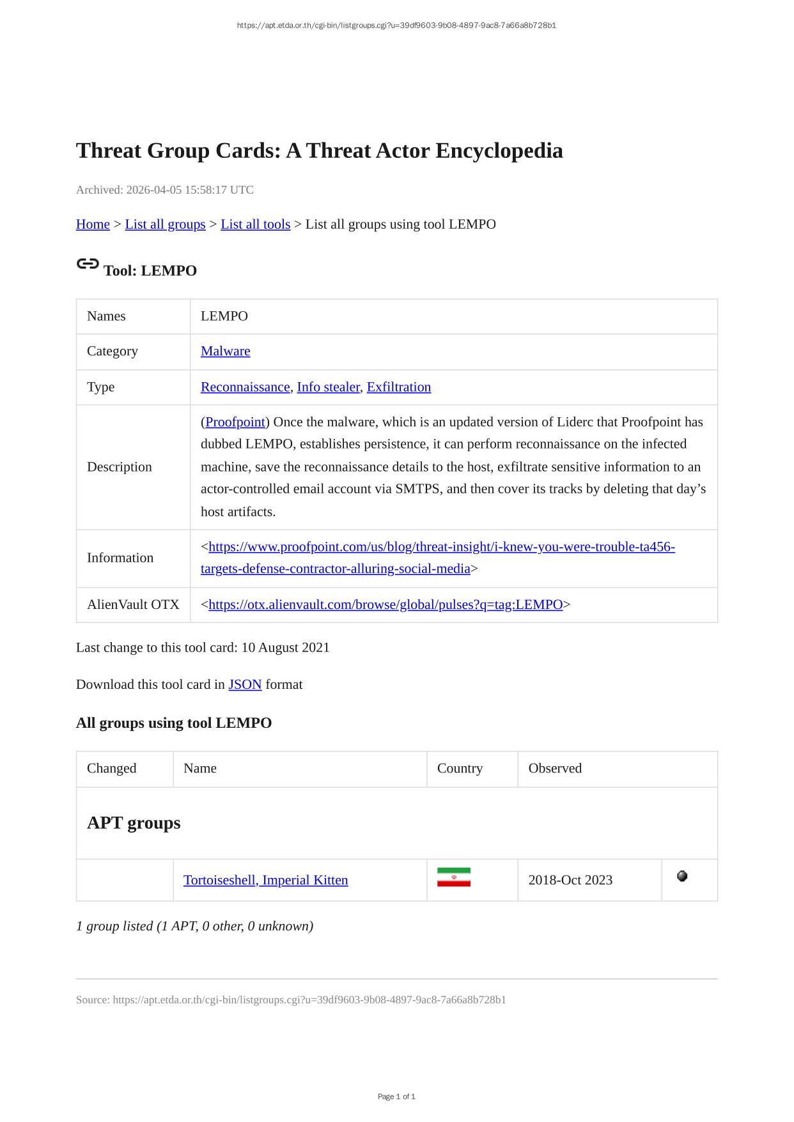Open the Proofpoint source link in description
Image resolution: width=794 pixels, height=1122 pixels.
235,422
